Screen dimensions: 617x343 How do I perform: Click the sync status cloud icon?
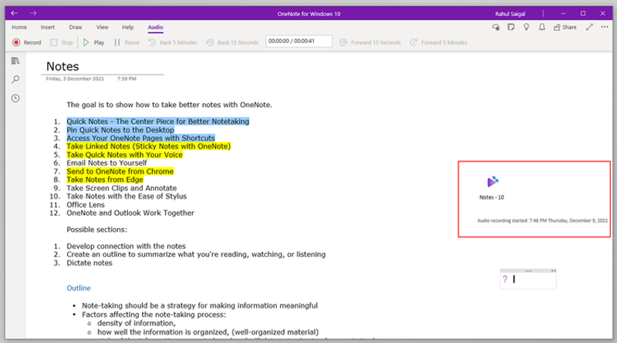[496, 27]
